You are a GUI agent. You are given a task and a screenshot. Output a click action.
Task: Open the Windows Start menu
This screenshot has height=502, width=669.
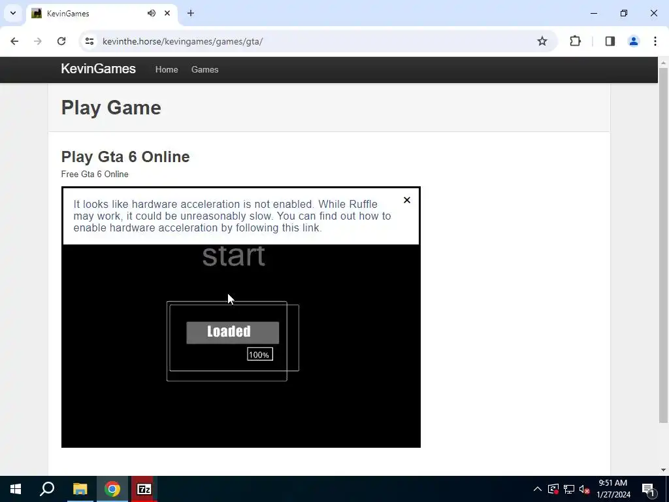[16, 489]
